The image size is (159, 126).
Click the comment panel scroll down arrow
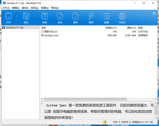156,117
